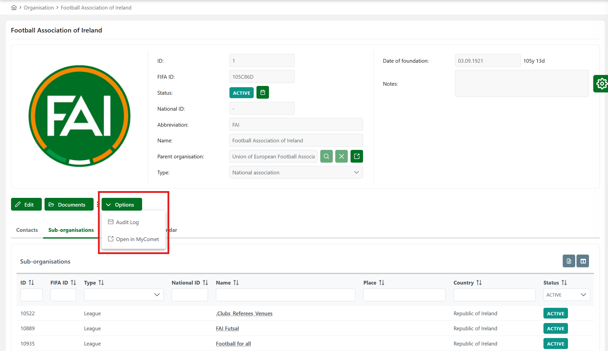Go to Organisation breadcrumb link
Screen dimensions: 608x351
pyautogui.click(x=39, y=7)
